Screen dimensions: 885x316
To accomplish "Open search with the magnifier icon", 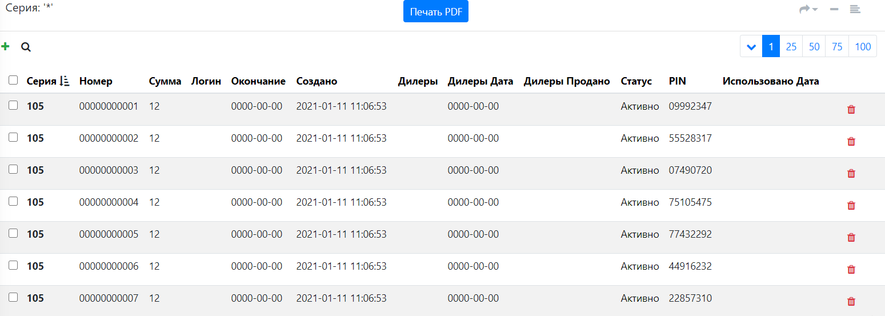I will [x=26, y=47].
